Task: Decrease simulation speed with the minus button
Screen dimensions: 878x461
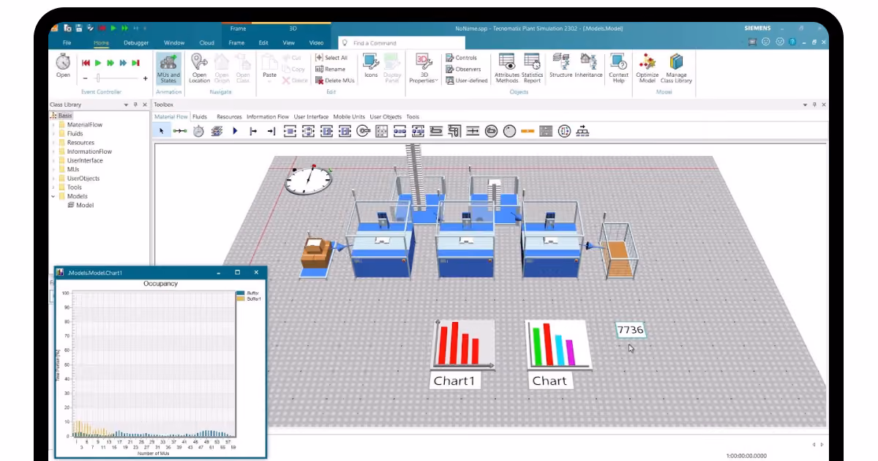Action: tap(85, 78)
